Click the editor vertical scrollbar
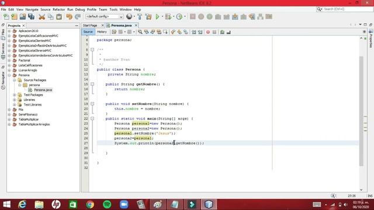Screen dimensions: 374x210 [361, 111]
